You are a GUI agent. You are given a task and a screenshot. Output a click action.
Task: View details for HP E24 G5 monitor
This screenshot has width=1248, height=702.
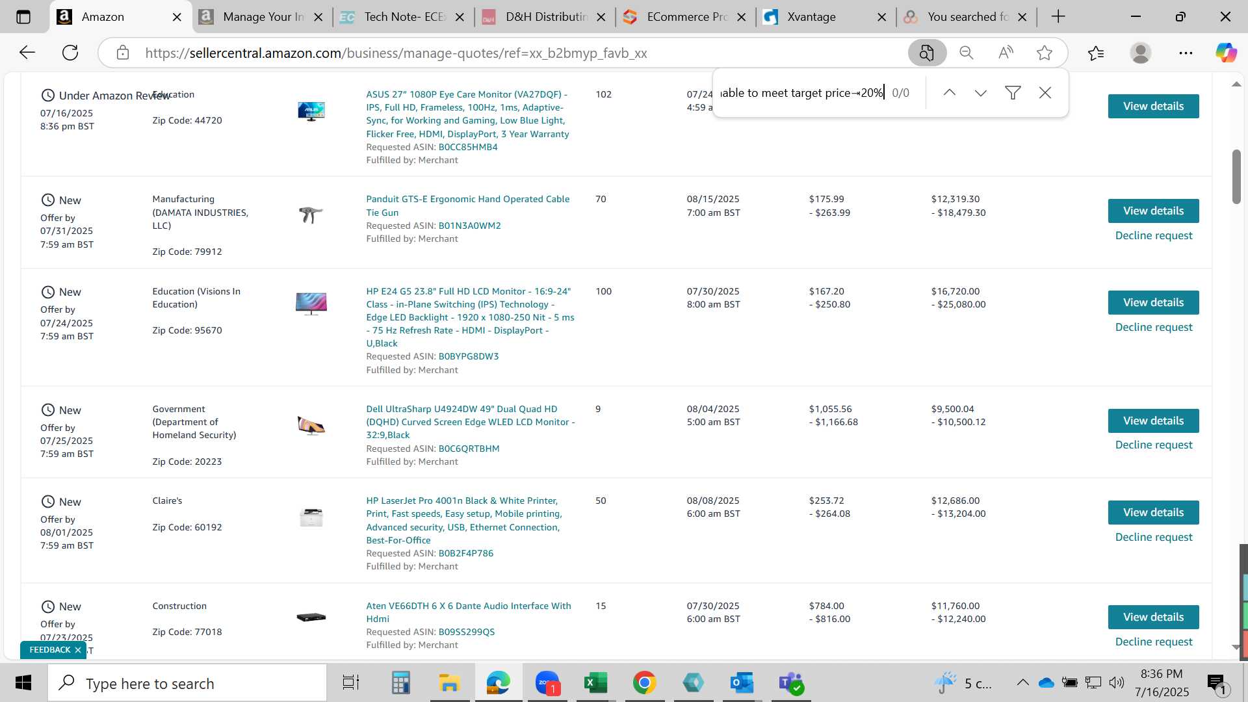tap(1153, 302)
